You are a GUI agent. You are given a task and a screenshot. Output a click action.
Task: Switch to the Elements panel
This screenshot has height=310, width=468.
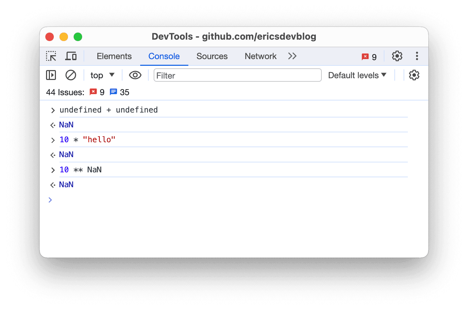(114, 56)
